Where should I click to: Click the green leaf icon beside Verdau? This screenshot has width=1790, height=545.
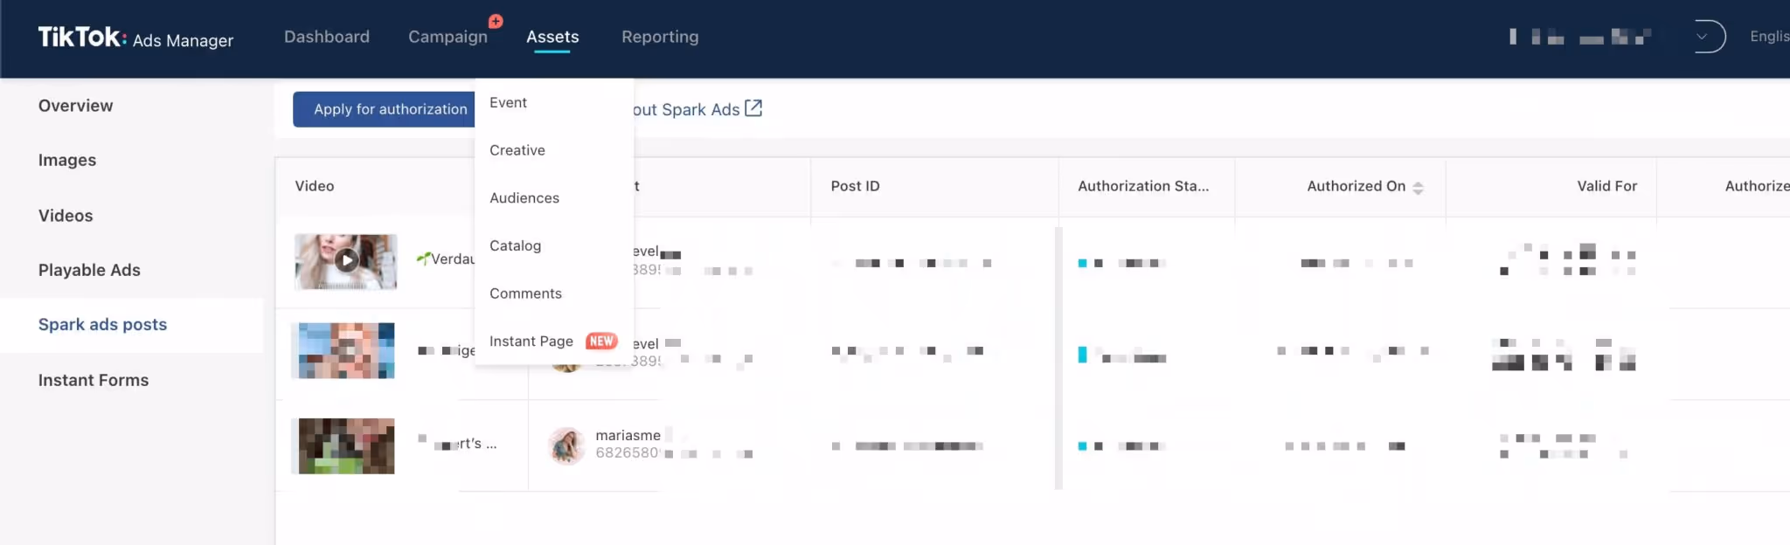[423, 258]
